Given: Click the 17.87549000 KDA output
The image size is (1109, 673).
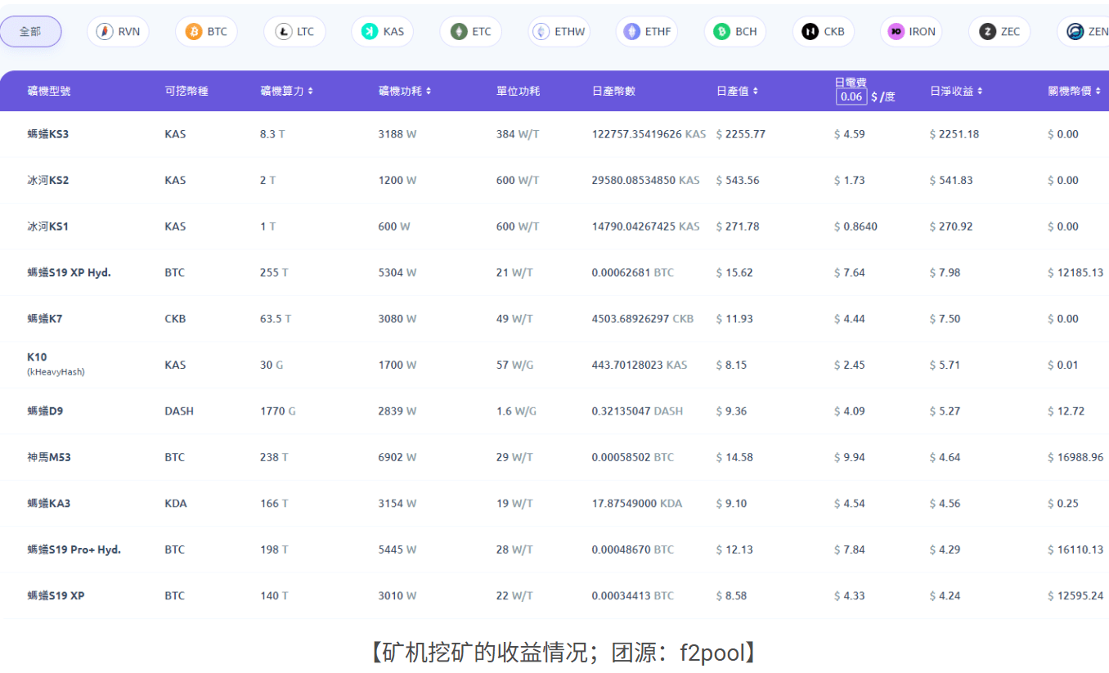Looking at the screenshot, I should coord(637,504).
